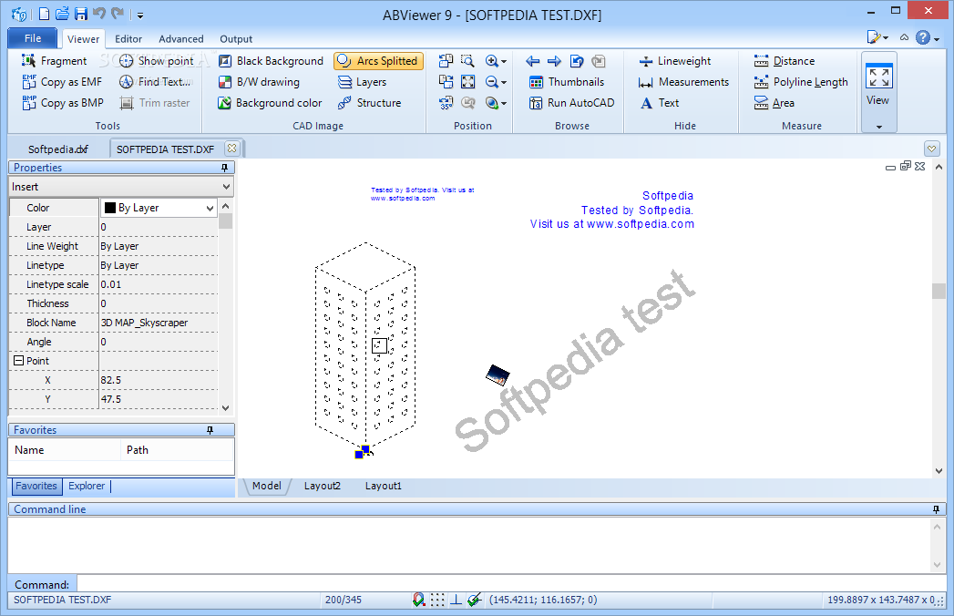Open the Structure panel
The image size is (954, 616).
tap(369, 103)
